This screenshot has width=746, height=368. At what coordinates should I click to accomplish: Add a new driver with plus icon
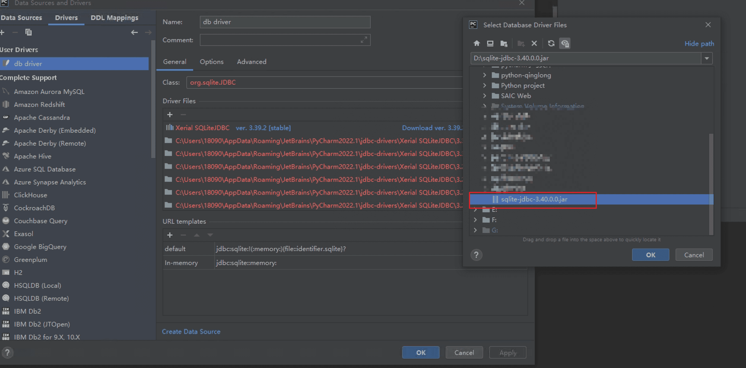[2, 32]
